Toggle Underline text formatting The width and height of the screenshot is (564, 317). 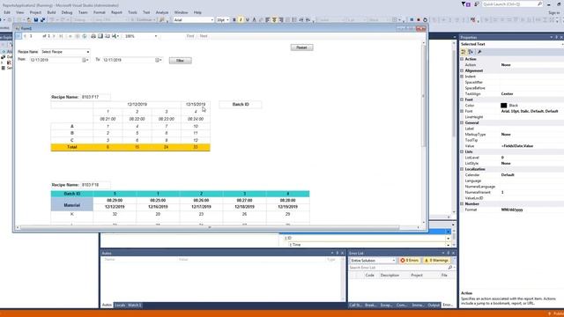click(247, 19)
